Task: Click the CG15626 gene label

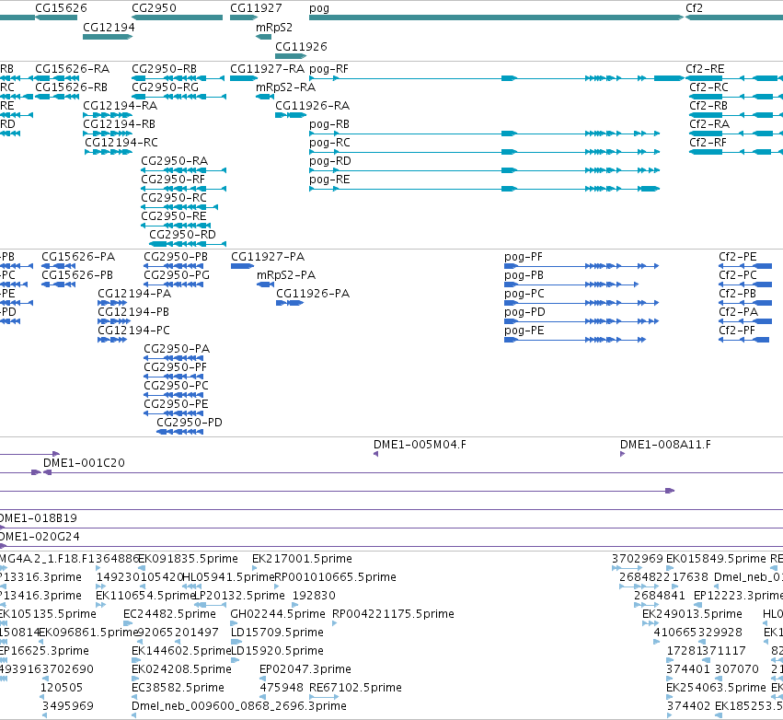Action: (x=61, y=8)
